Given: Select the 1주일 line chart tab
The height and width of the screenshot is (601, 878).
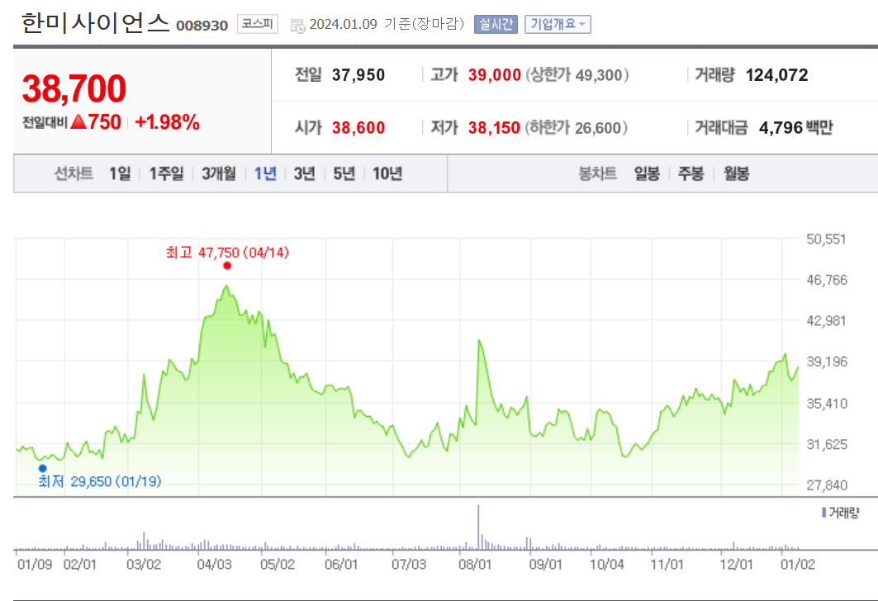Looking at the screenshot, I should [166, 173].
